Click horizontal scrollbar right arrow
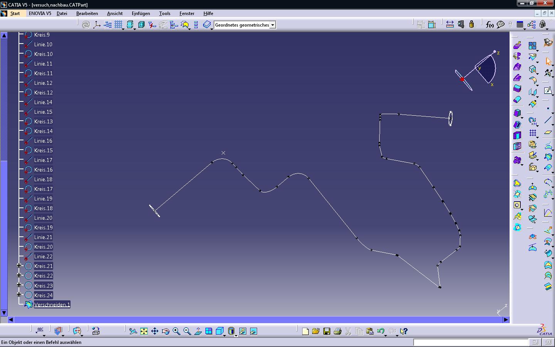The width and height of the screenshot is (555, 347). pyautogui.click(x=506, y=320)
